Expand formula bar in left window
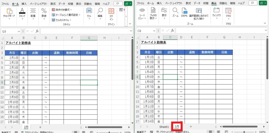This screenshot has height=133, width=269. (131, 31)
